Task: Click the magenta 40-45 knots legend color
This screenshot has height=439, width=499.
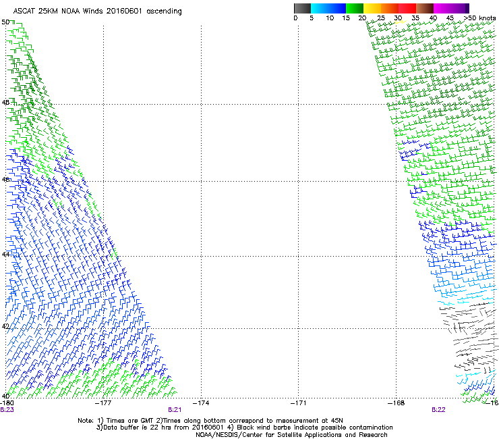Action: point(442,8)
